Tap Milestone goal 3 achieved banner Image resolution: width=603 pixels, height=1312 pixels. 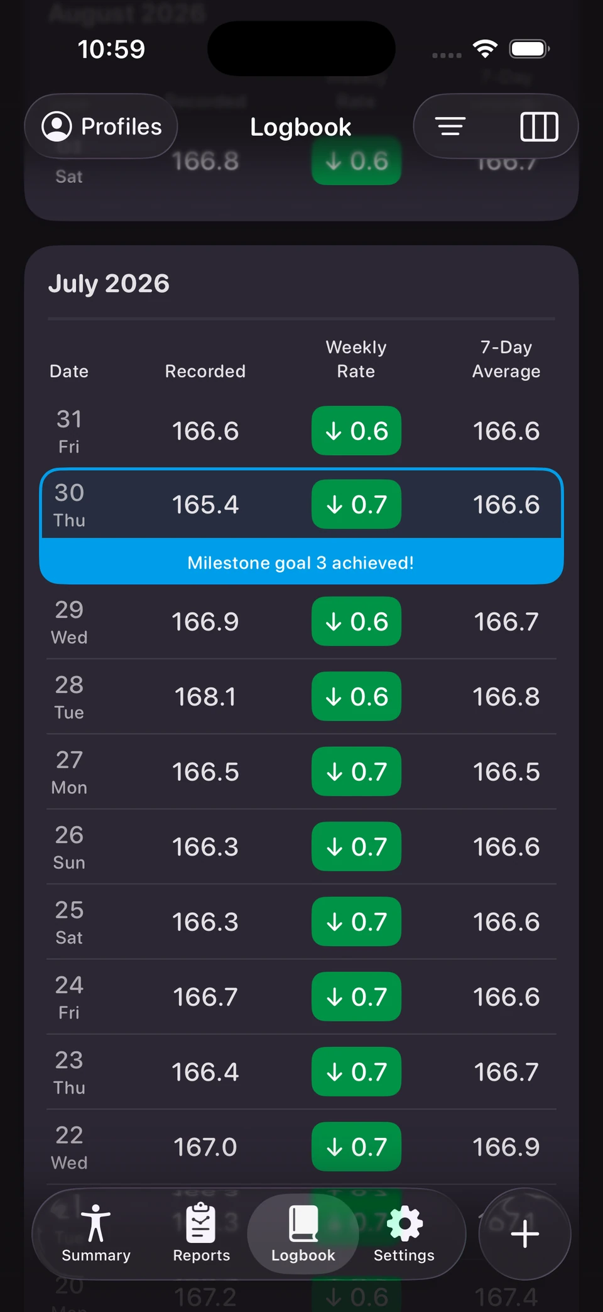pos(301,562)
